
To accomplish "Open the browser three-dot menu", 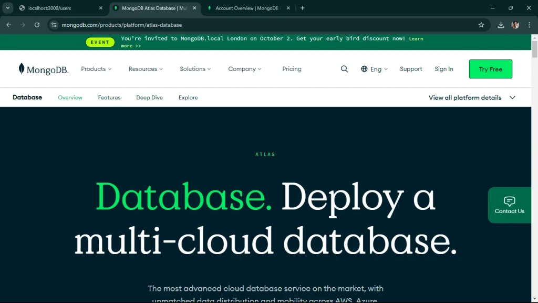I will point(529,25).
